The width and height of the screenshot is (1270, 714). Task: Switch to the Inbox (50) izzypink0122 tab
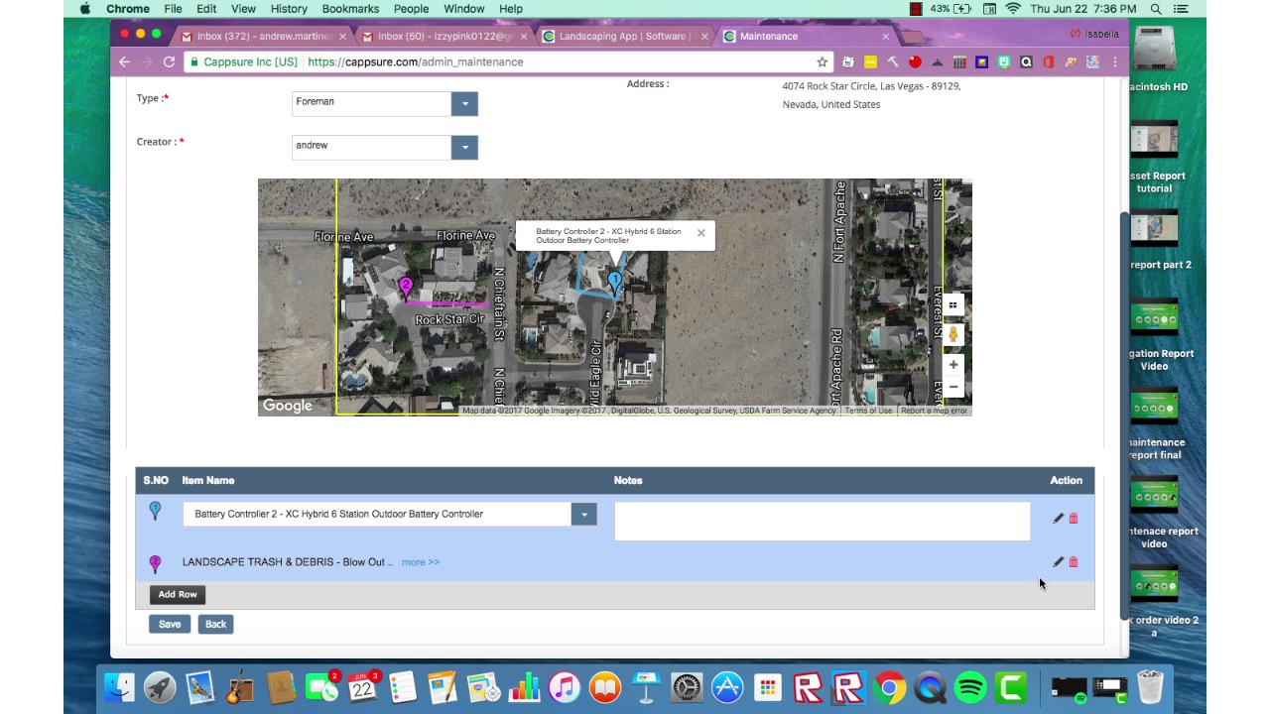tap(445, 37)
